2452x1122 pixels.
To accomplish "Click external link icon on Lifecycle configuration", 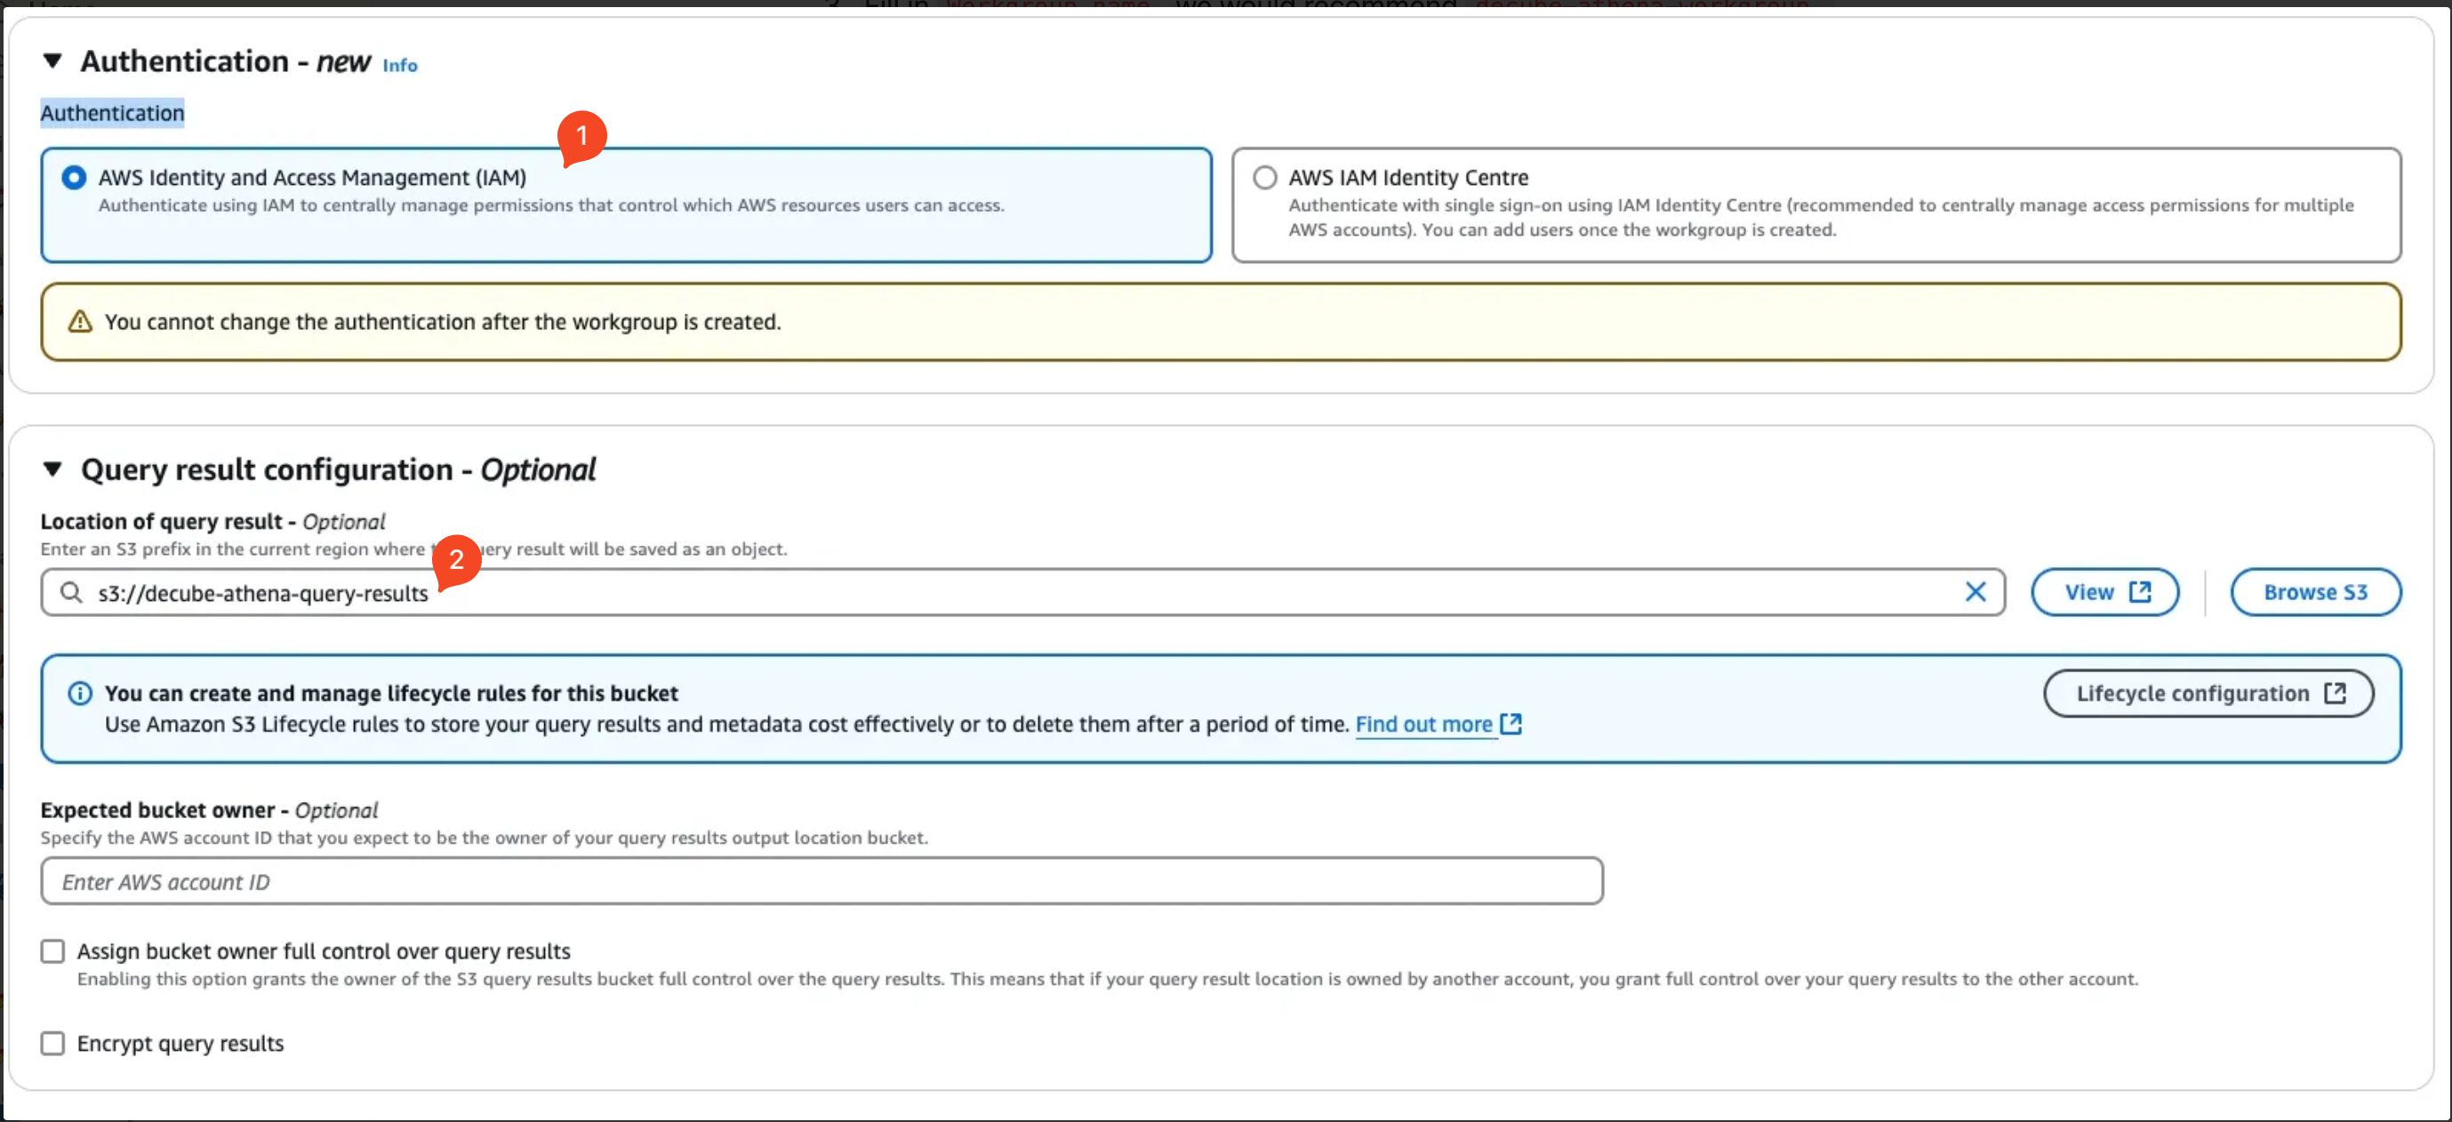I will (2335, 693).
